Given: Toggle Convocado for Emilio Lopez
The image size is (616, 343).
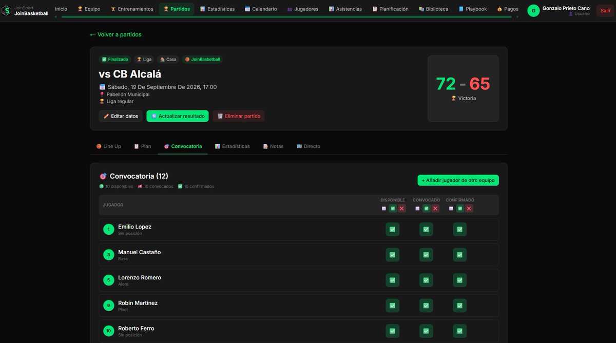Looking at the screenshot, I should click(x=426, y=230).
